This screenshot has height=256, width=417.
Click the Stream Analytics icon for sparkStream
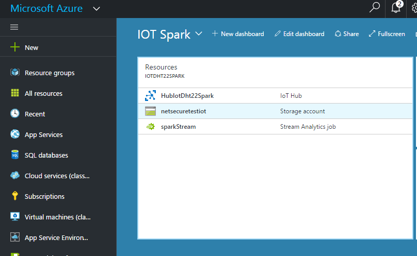coord(150,126)
